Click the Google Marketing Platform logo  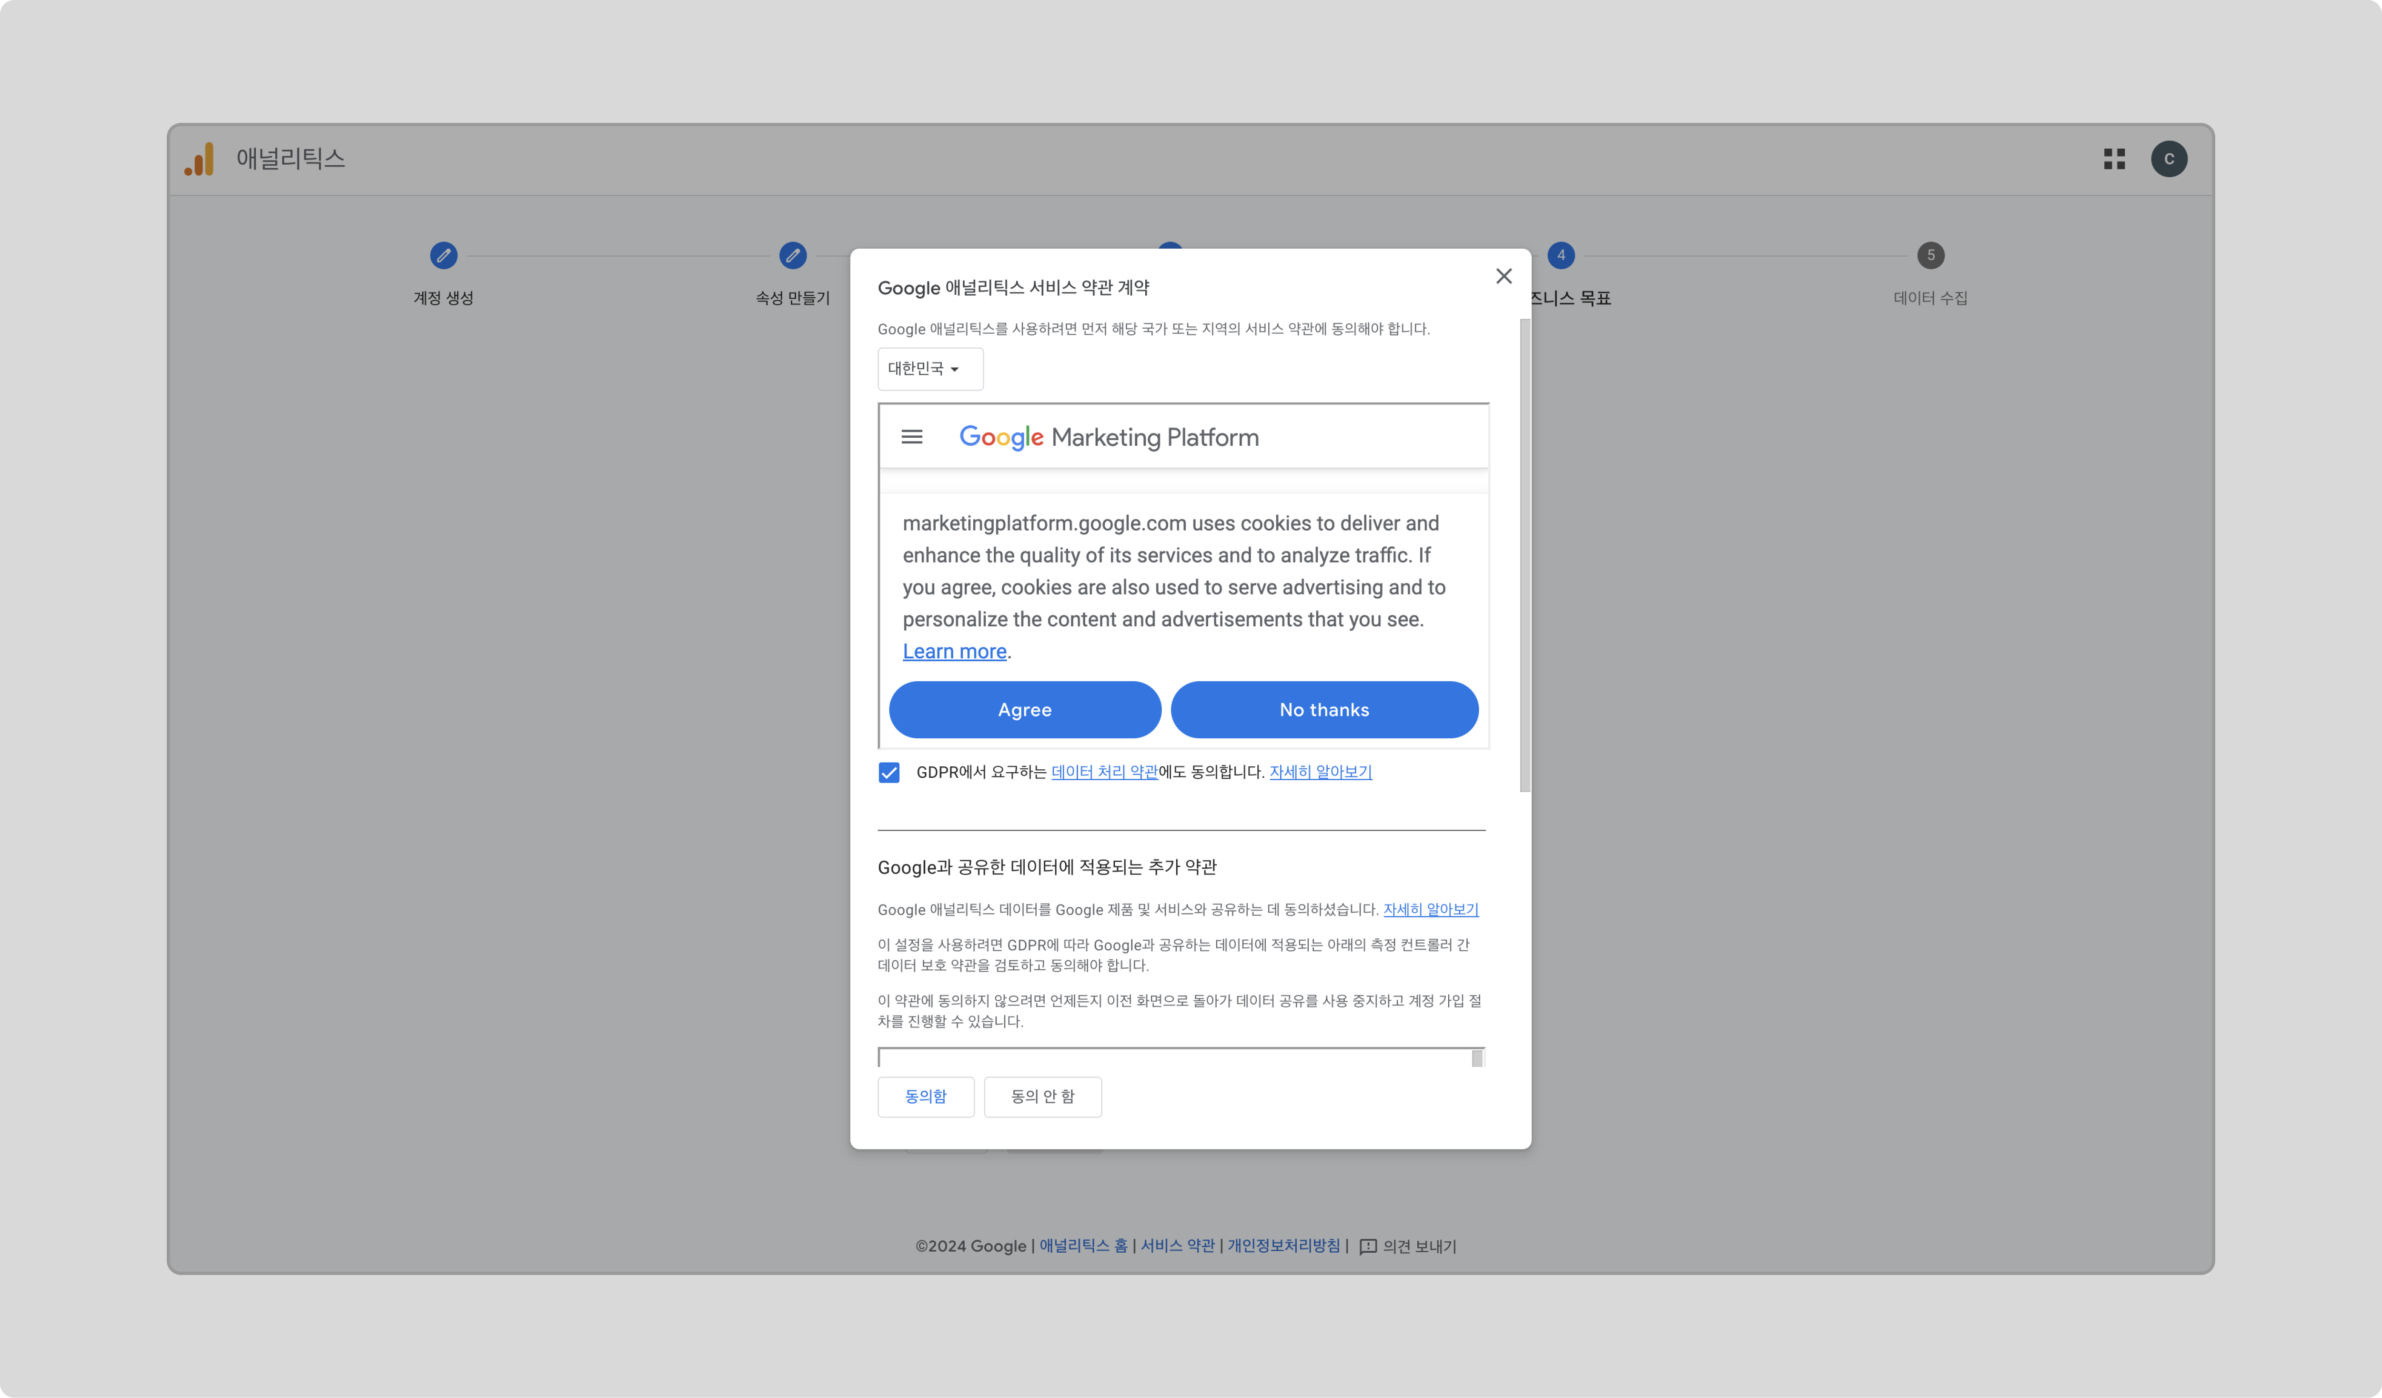[x=1108, y=438]
